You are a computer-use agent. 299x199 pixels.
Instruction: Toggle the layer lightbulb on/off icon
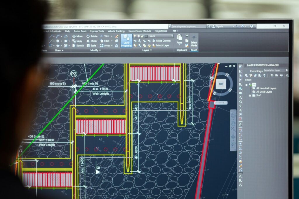pos(135,36)
